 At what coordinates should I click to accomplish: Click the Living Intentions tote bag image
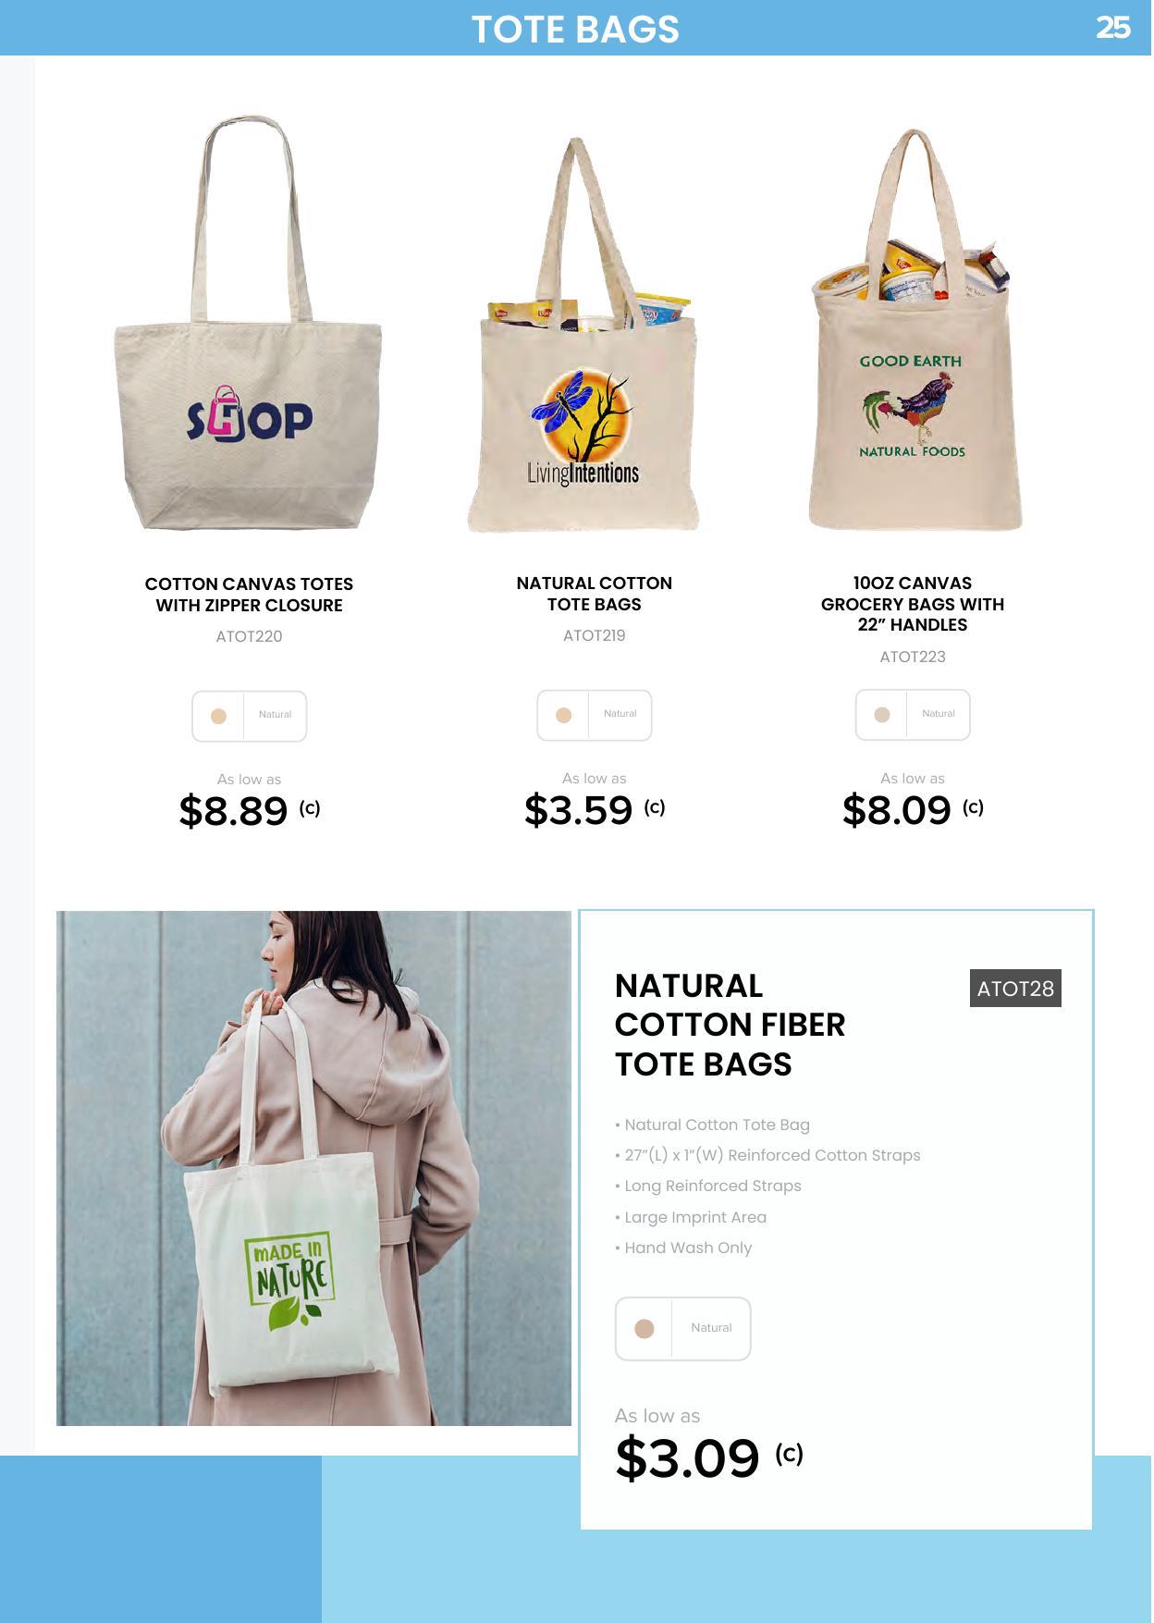pyautogui.click(x=583, y=335)
